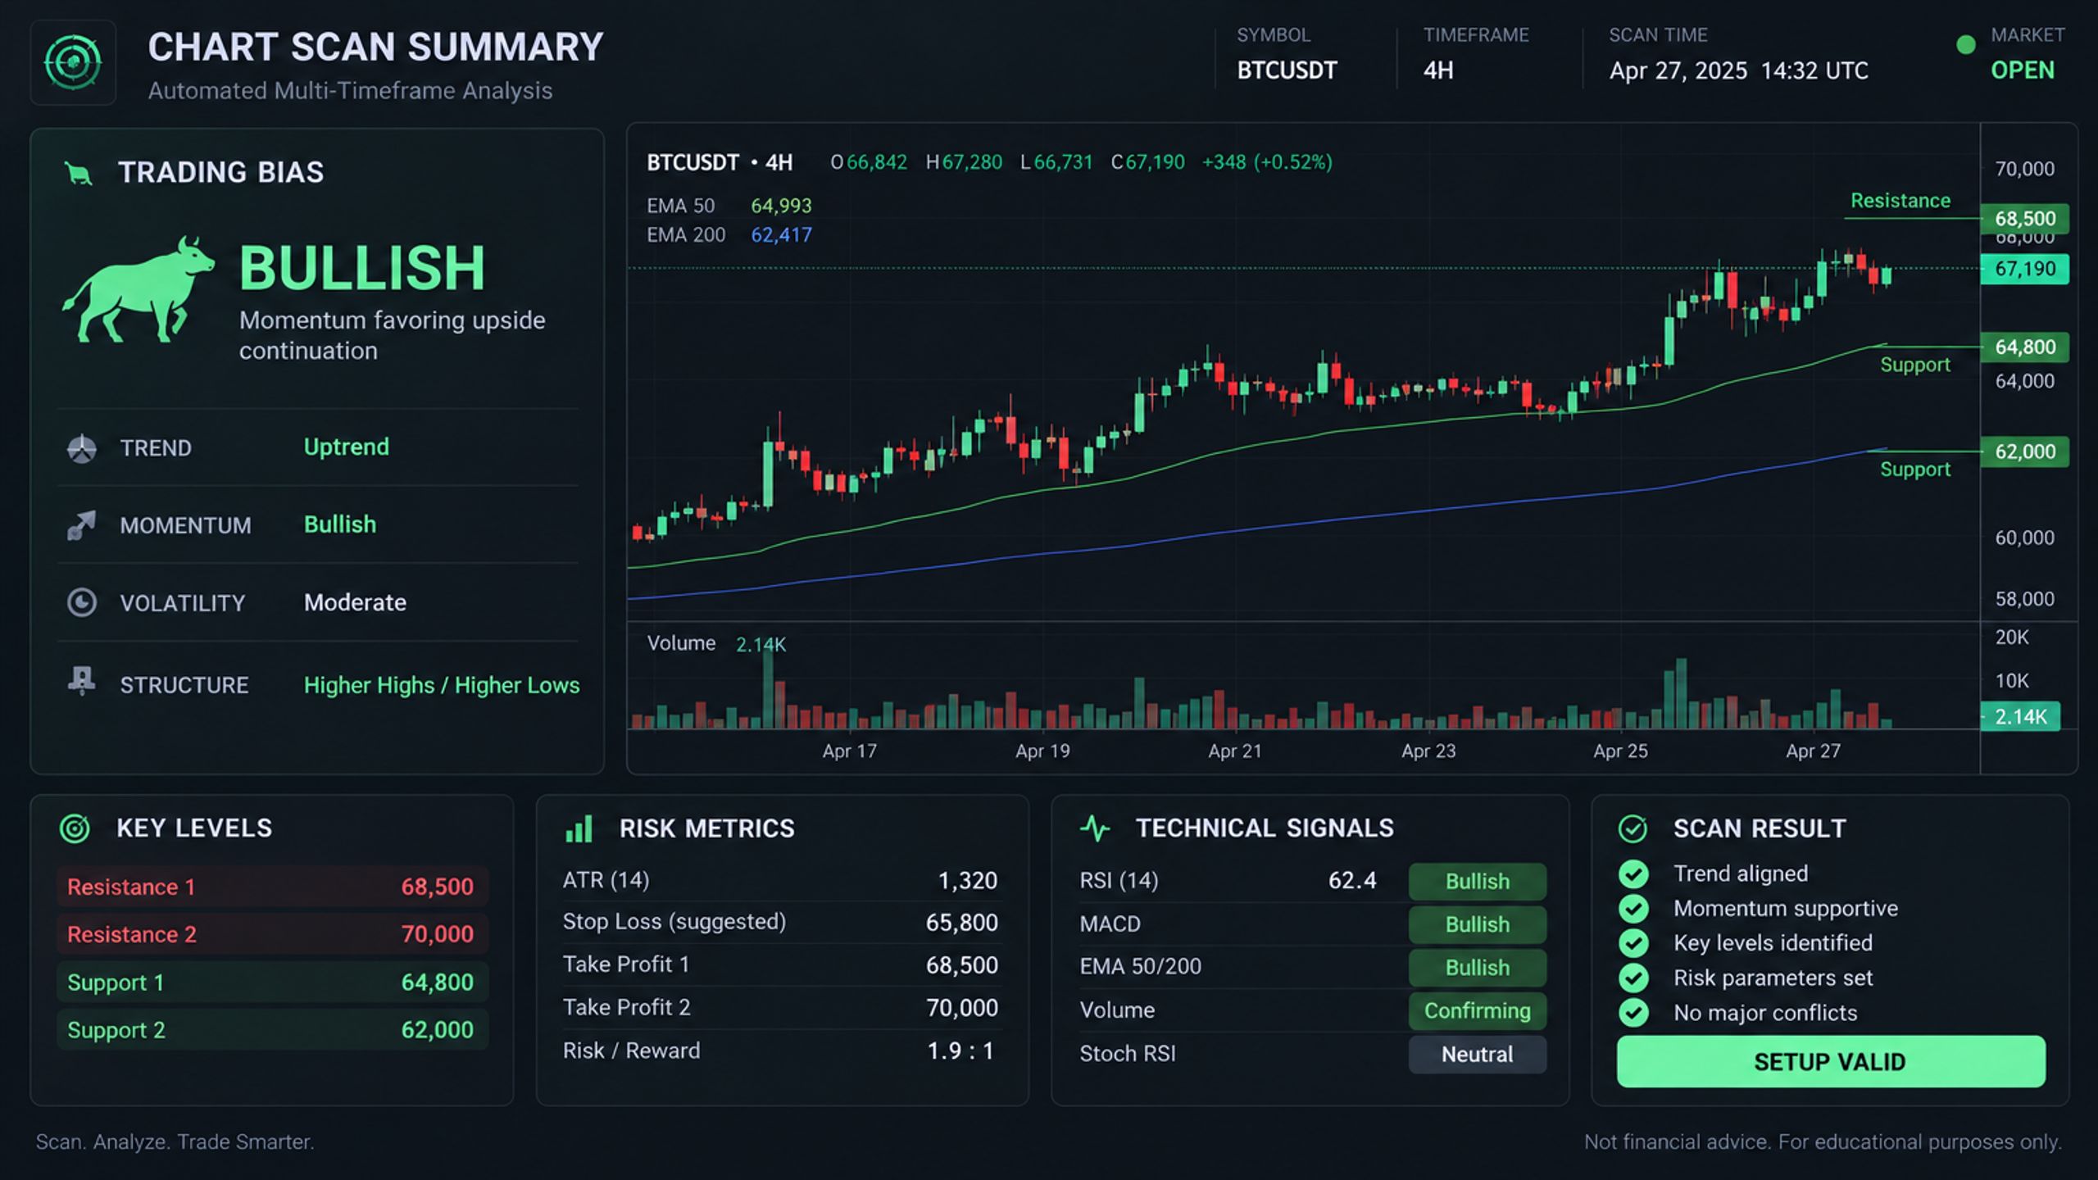Viewport: 2098px width, 1180px height.
Task: Click the Risk parameters set check icon
Action: (x=1633, y=978)
